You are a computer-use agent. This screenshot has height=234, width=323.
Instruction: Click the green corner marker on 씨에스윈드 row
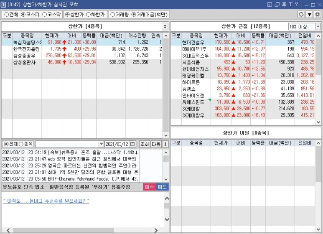[209, 100]
